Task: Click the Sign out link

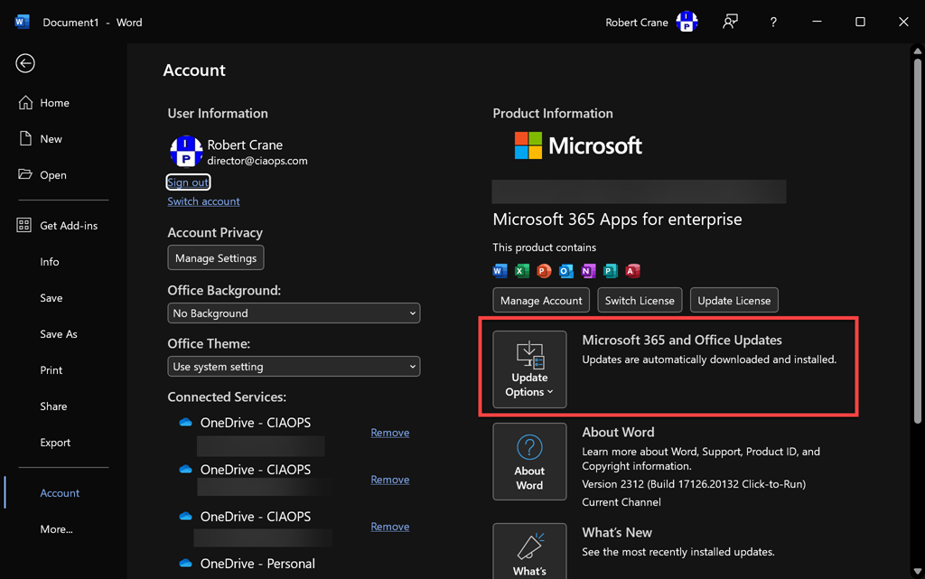Action: [x=188, y=182]
